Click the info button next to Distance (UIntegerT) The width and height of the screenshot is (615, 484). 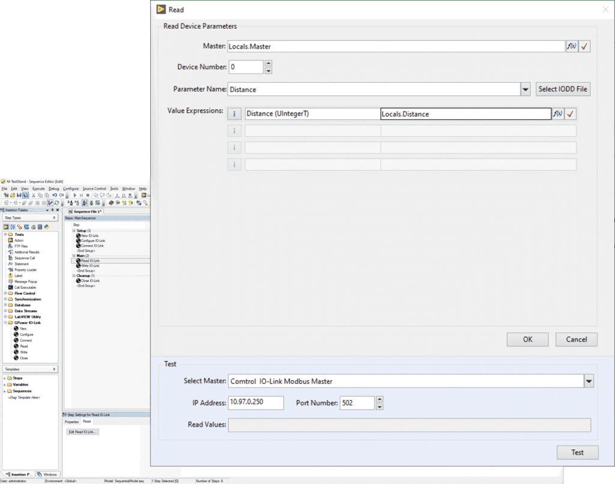point(234,113)
